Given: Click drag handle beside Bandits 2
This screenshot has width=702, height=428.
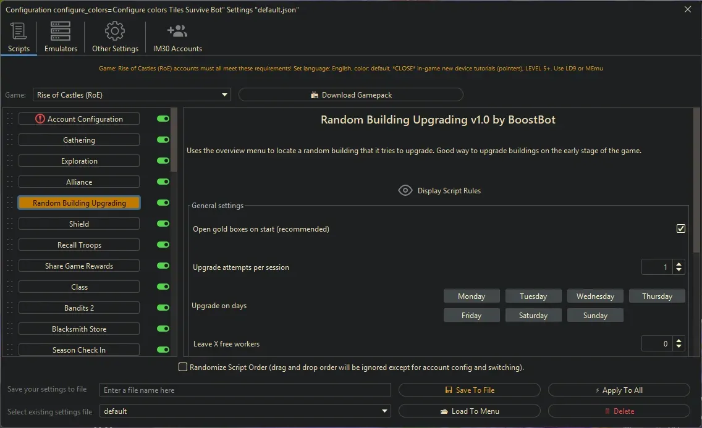Looking at the screenshot, I should point(10,308).
